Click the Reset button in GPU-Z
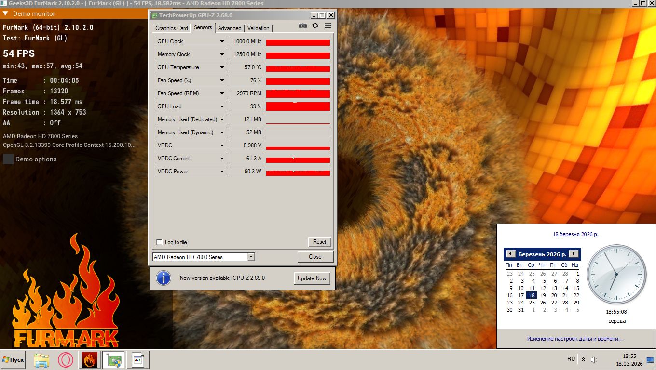The image size is (656, 370). click(320, 242)
